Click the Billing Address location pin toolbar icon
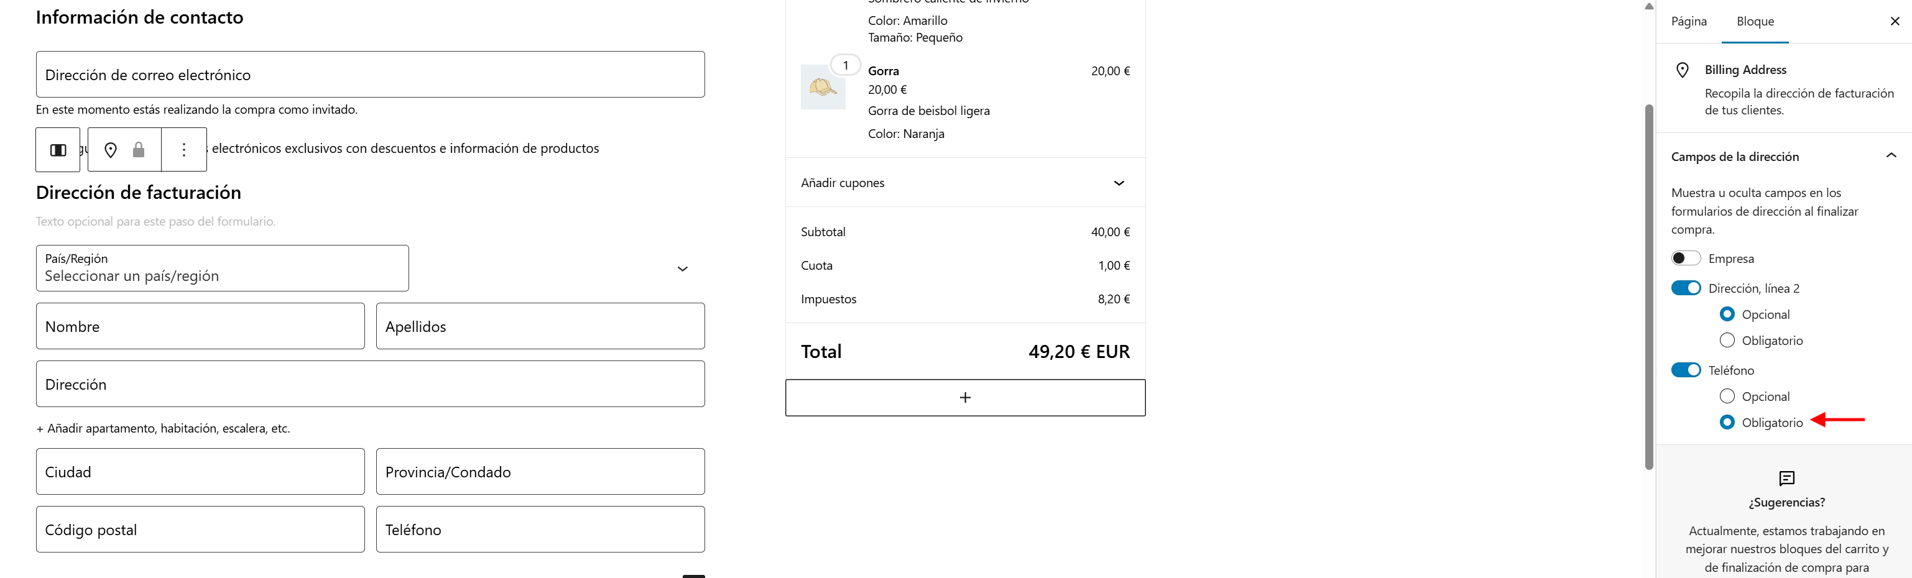 coord(111,150)
